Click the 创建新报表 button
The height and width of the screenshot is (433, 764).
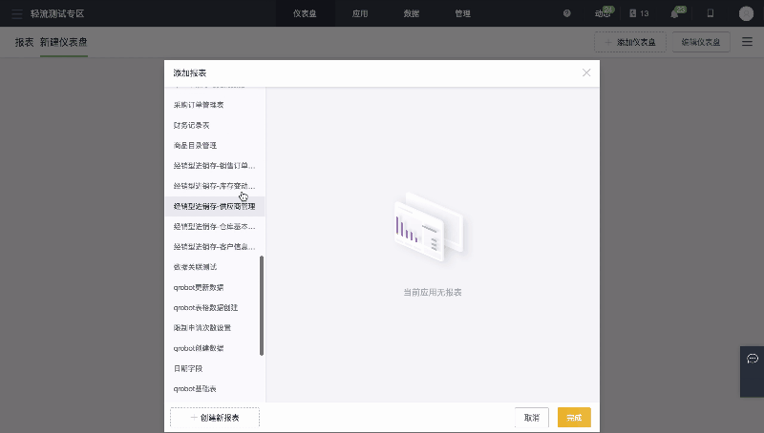tap(215, 418)
